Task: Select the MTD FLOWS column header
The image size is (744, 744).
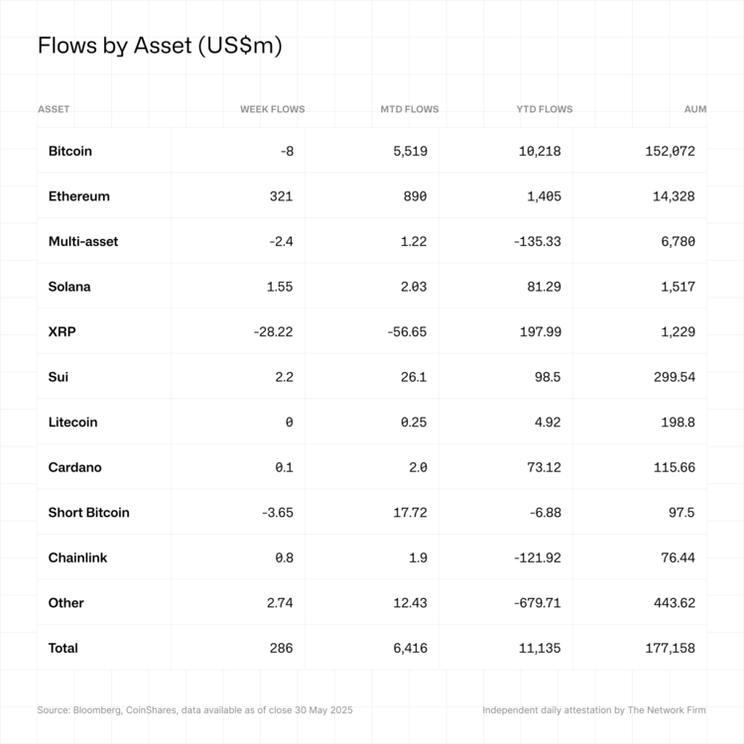Action: (x=410, y=109)
